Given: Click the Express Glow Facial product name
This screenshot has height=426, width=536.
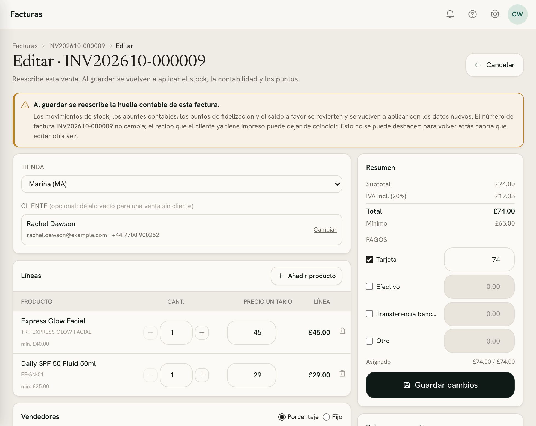Looking at the screenshot, I should point(53,321).
